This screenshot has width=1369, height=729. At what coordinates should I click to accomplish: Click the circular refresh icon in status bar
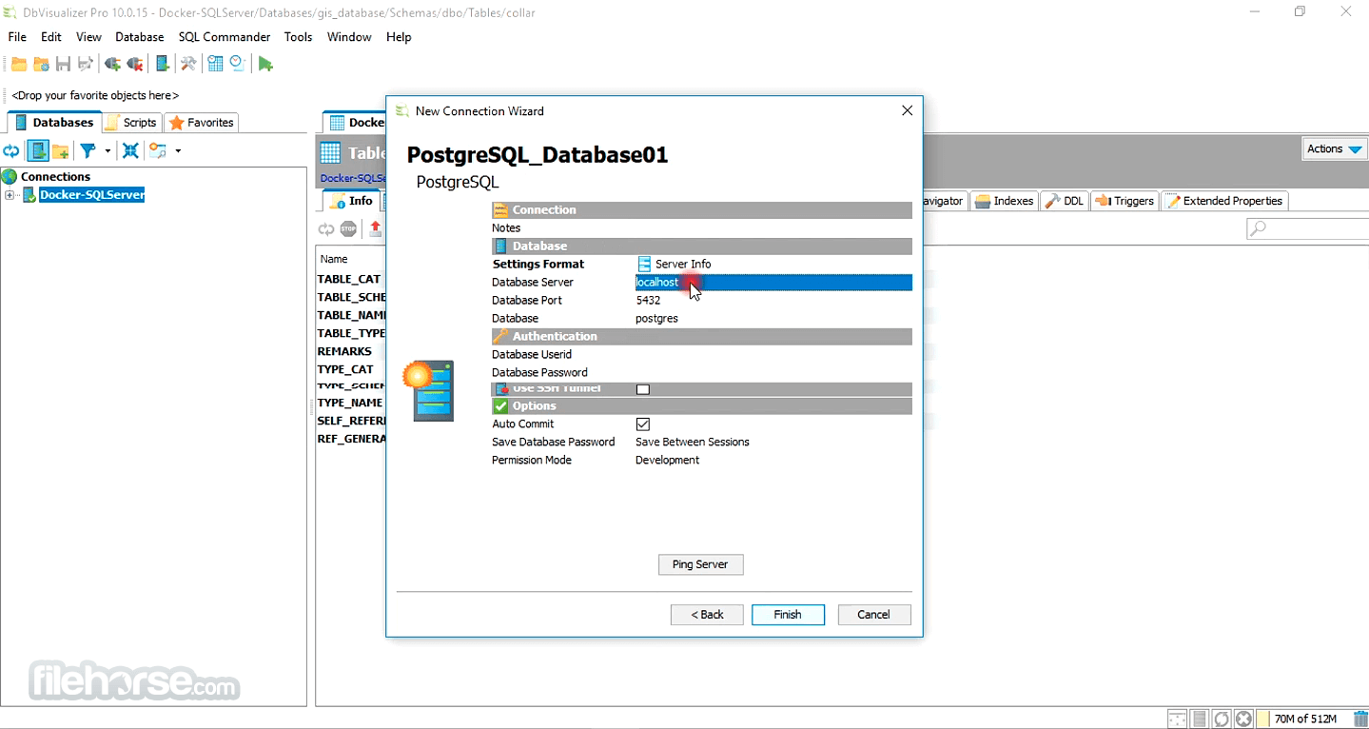pos(1222,719)
